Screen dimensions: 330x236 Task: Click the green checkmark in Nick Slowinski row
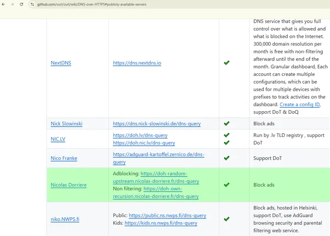coord(227,123)
